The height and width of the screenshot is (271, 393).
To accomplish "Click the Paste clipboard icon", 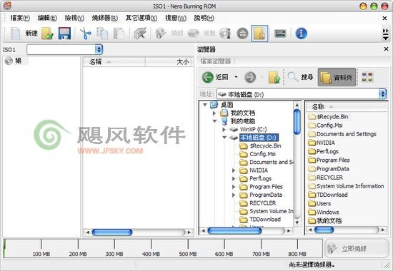I will [x=119, y=34].
